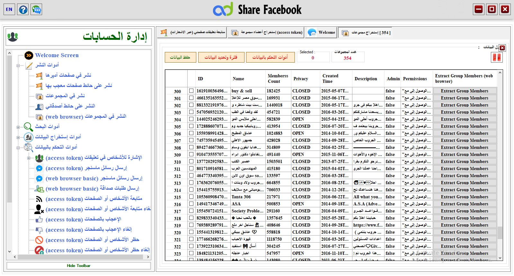
Task: Click the block people or pages icon
Action: 39,240
